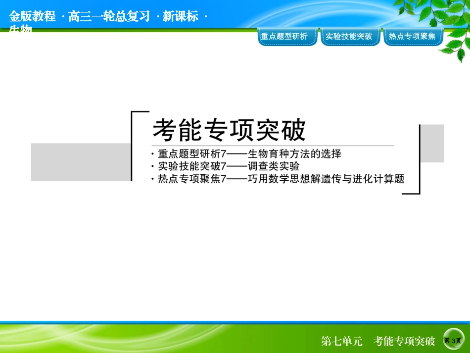Click the 金版教程 header title
The width and height of the screenshot is (470, 353).
(x=32, y=16)
